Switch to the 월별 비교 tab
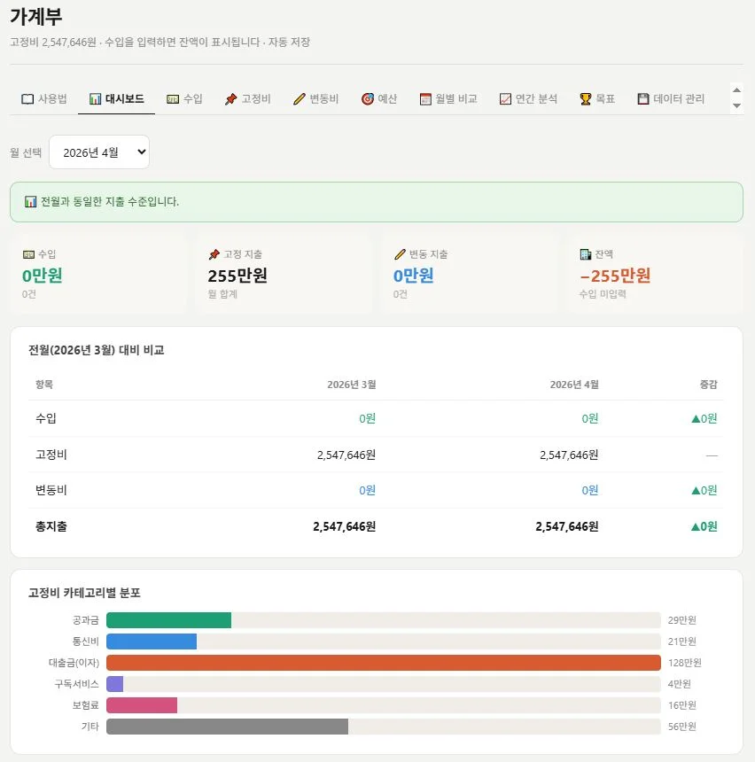This screenshot has height=762, width=755. [x=448, y=98]
